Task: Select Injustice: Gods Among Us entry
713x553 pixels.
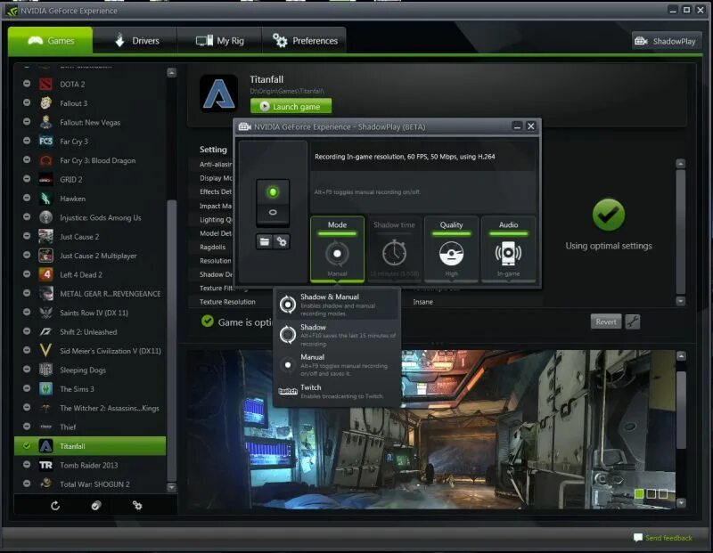Action: pyautogui.click(x=91, y=217)
